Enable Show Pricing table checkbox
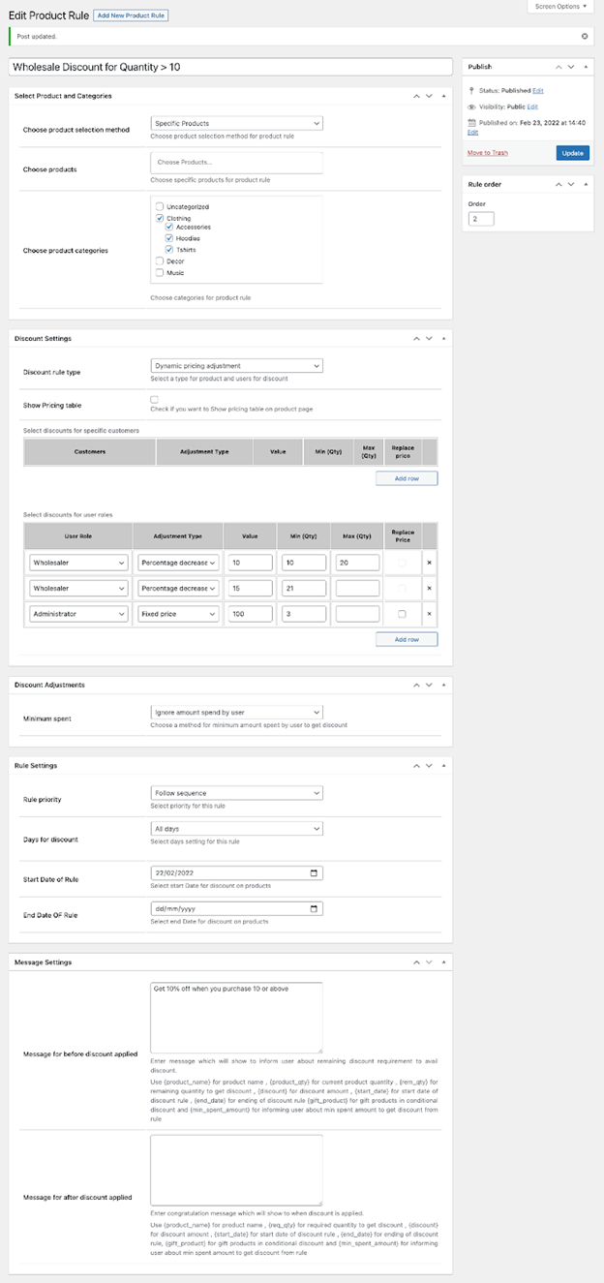604x1283 pixels. pos(155,399)
